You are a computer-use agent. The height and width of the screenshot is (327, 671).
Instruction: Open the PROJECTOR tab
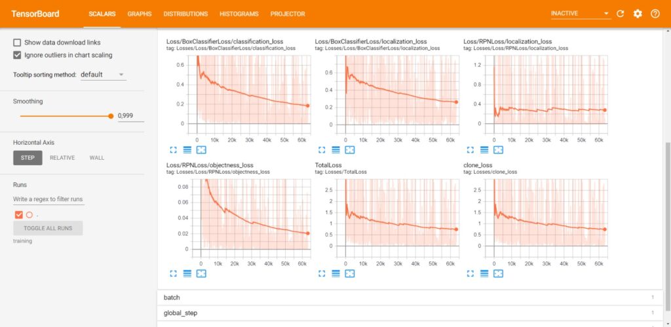coord(287,14)
